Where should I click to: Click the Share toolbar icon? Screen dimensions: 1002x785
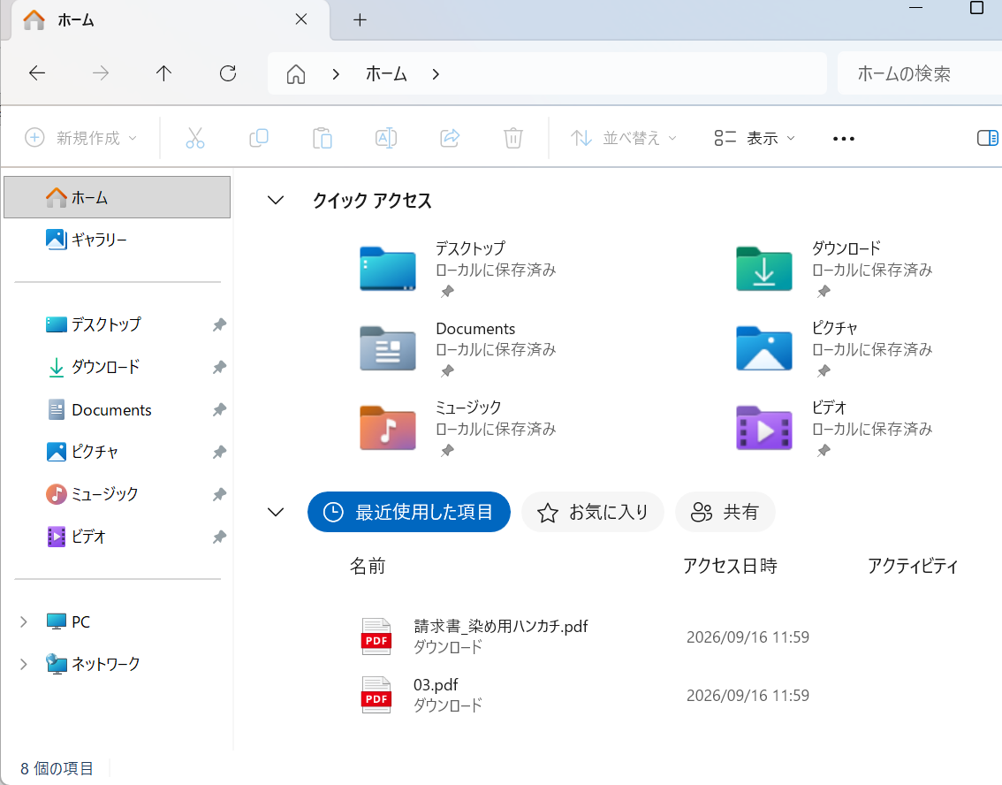coord(450,138)
